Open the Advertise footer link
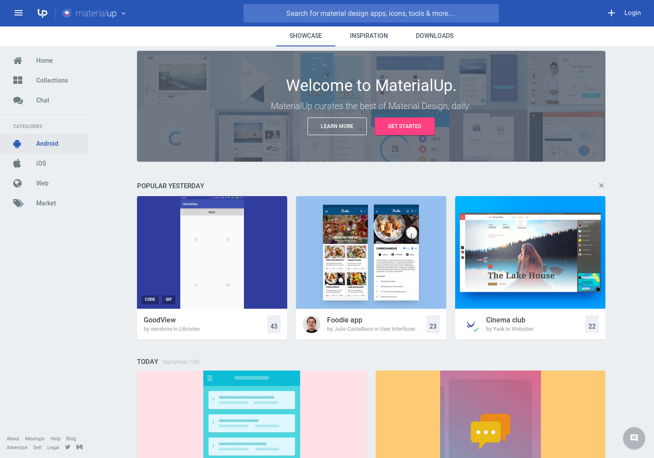Screen dimensions: 654x458 pyautogui.click(x=17, y=447)
